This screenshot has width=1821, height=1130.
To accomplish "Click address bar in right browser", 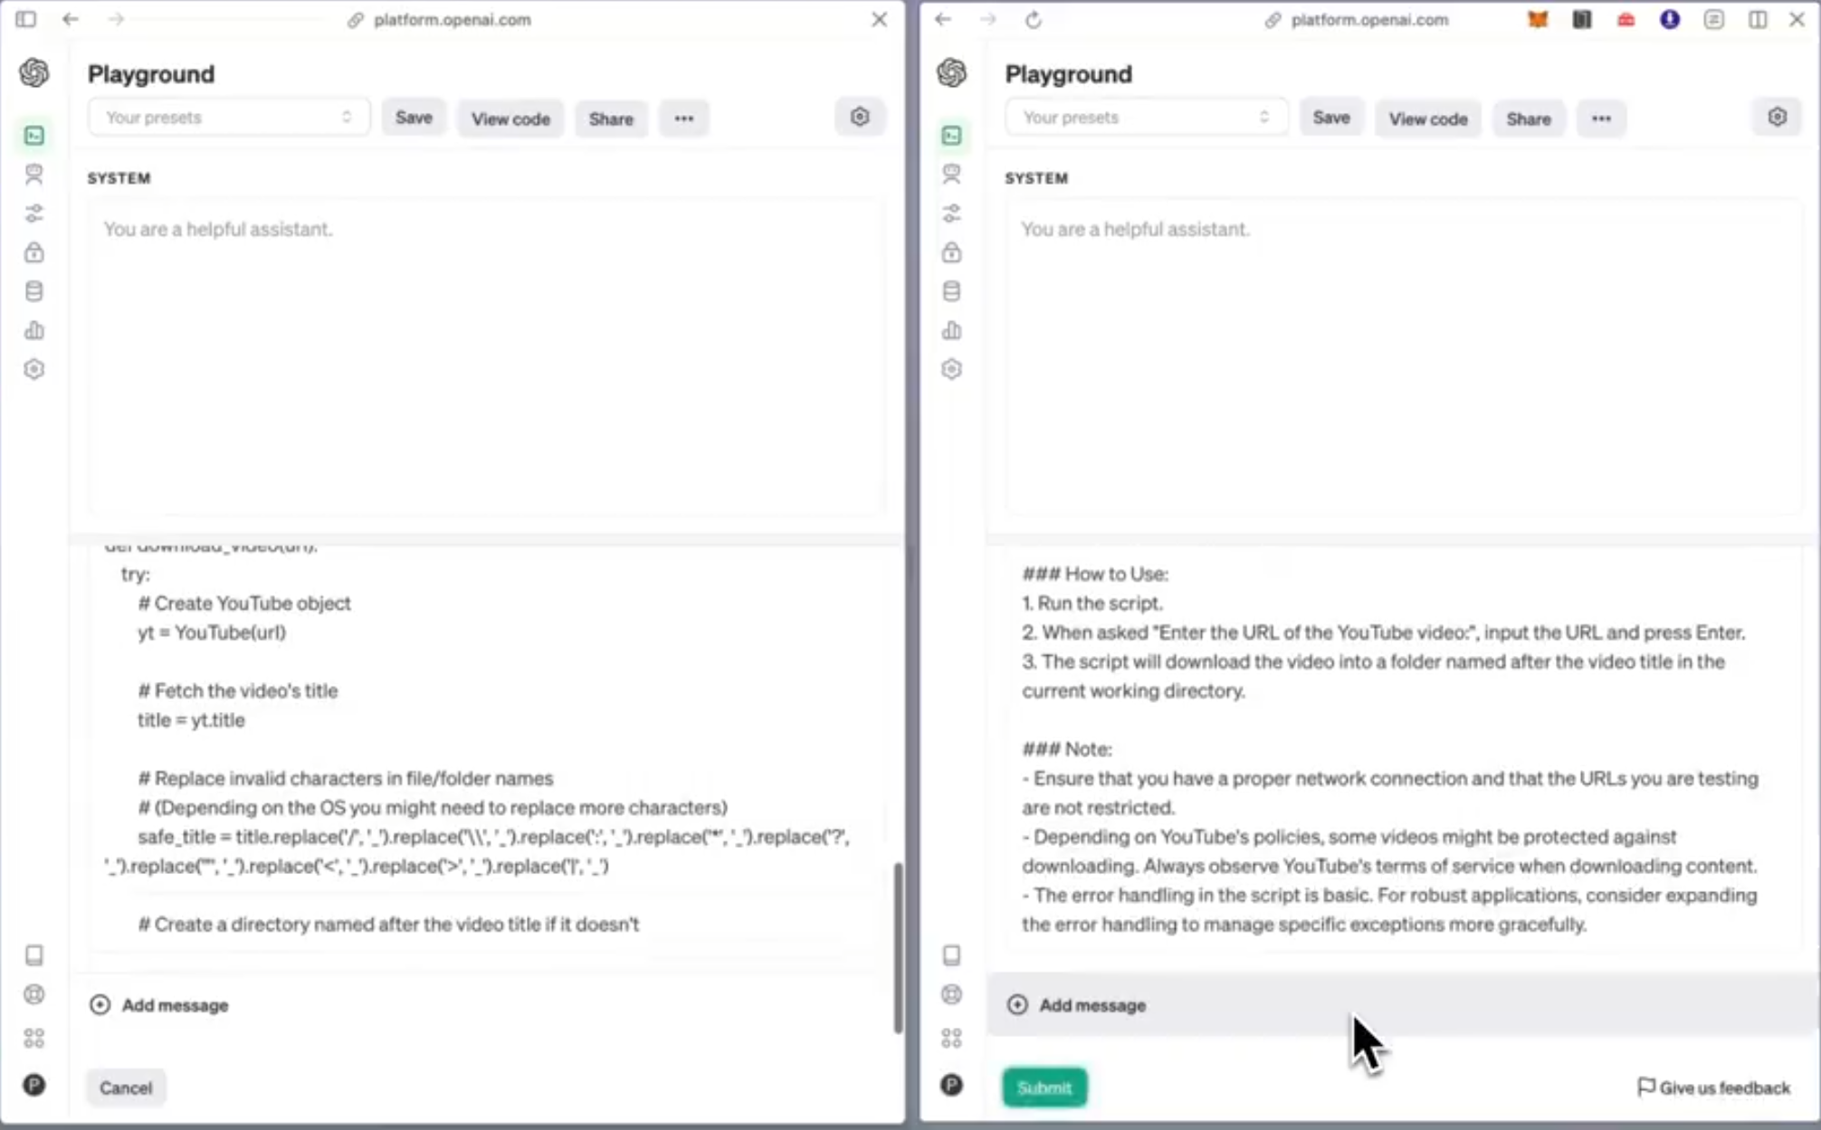I will point(1358,20).
